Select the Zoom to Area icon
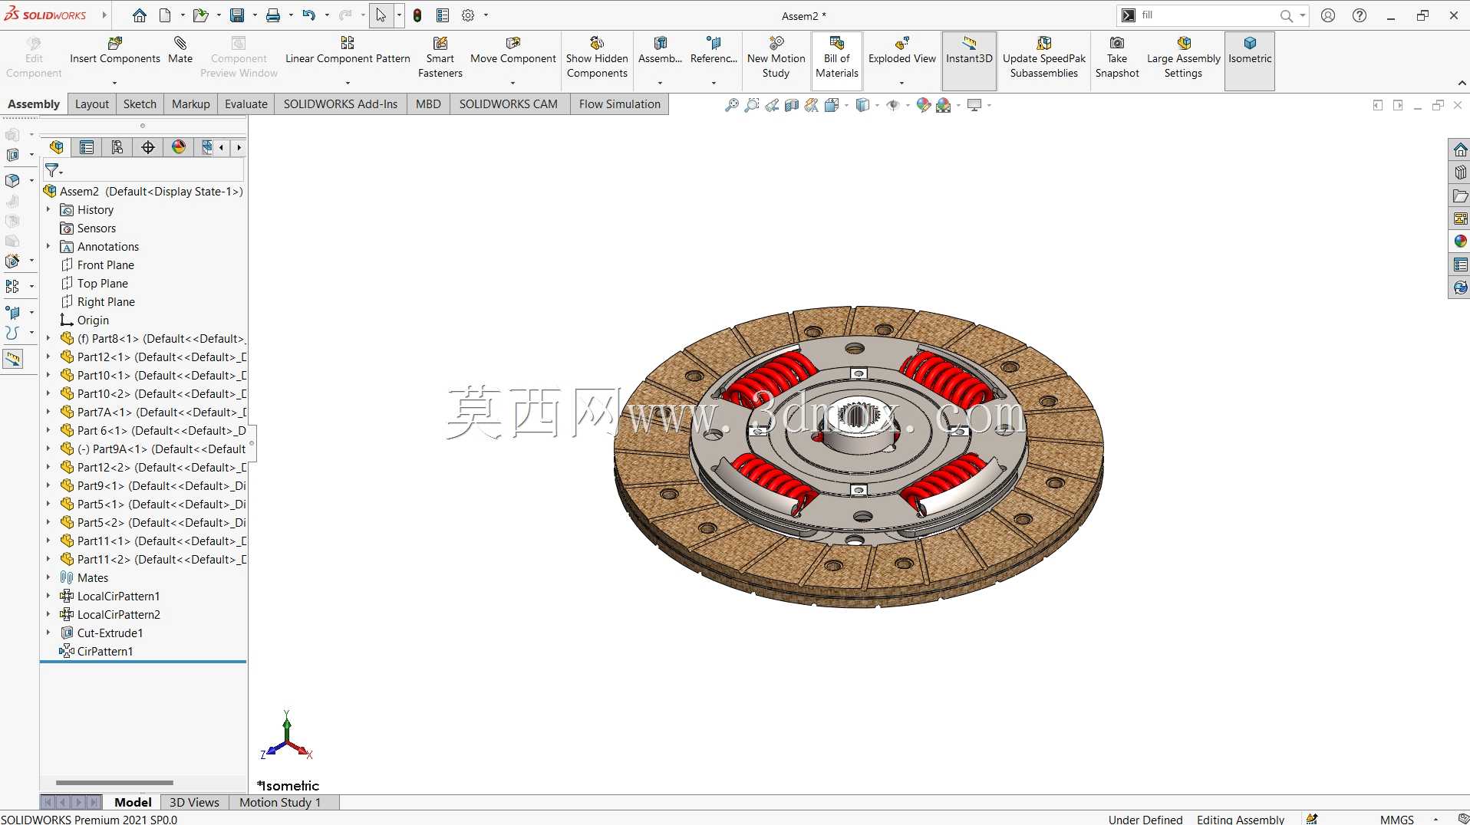This screenshot has height=825, width=1470. [752, 105]
